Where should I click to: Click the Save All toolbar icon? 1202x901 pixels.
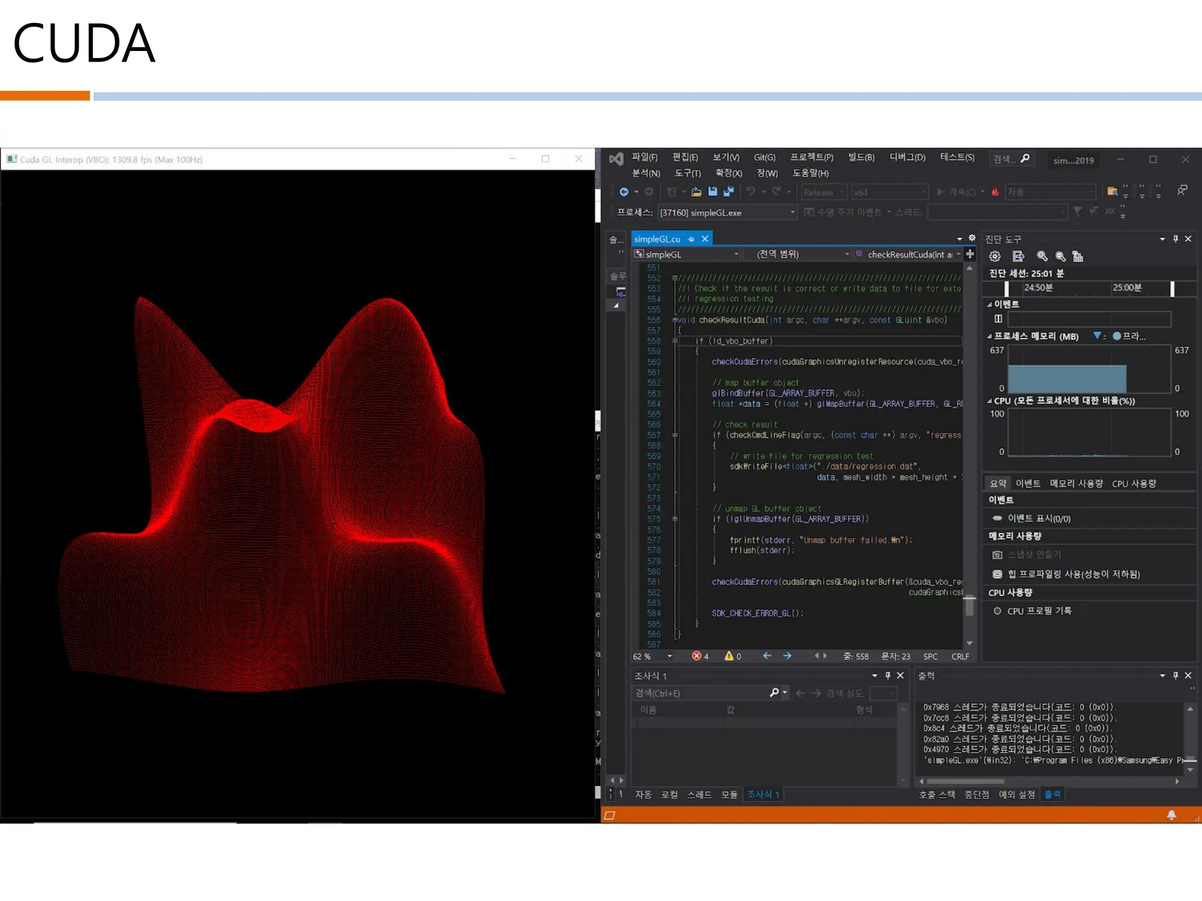729,192
